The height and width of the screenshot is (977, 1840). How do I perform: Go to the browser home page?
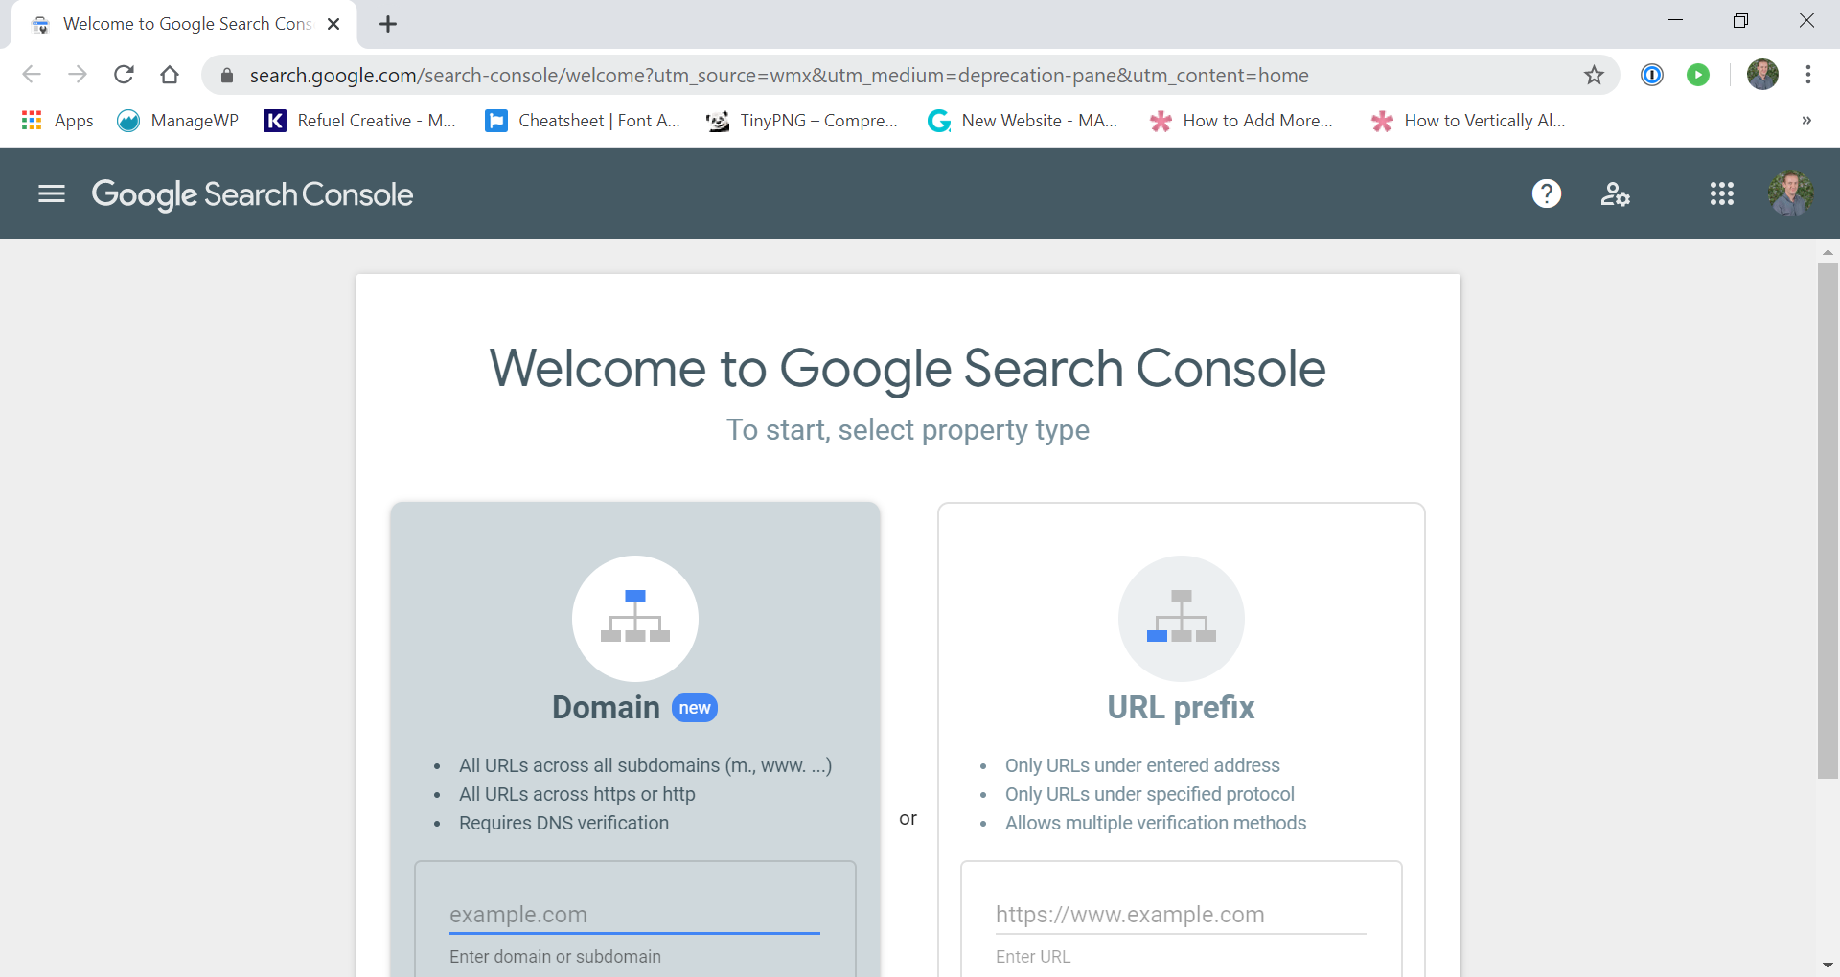[170, 75]
